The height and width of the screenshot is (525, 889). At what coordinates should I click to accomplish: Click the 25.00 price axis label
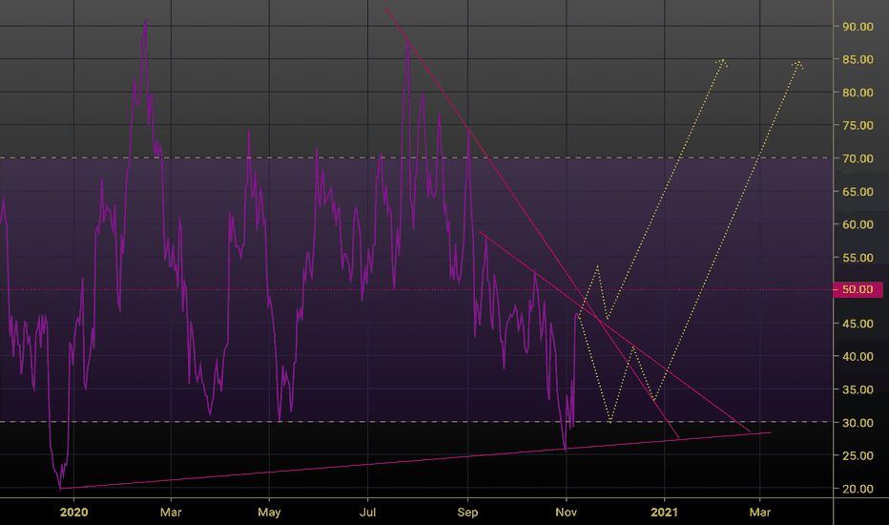(x=858, y=455)
